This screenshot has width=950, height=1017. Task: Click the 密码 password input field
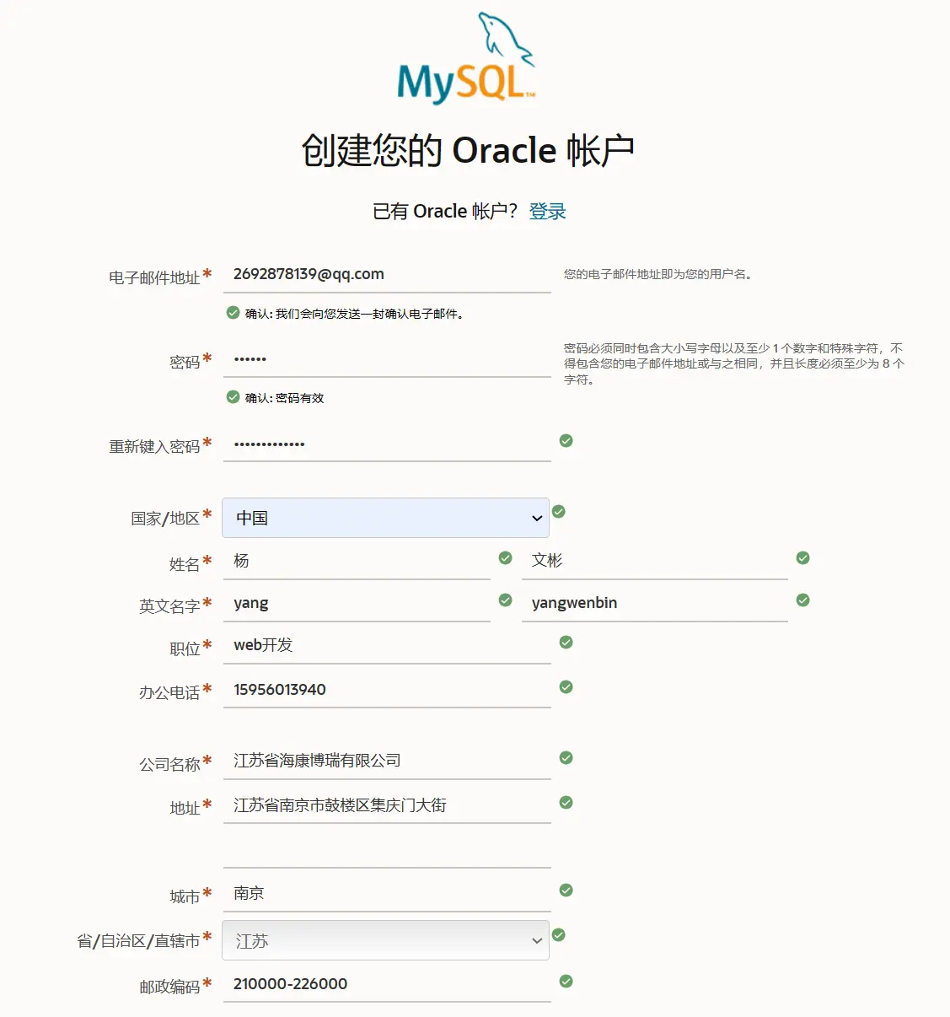point(387,358)
